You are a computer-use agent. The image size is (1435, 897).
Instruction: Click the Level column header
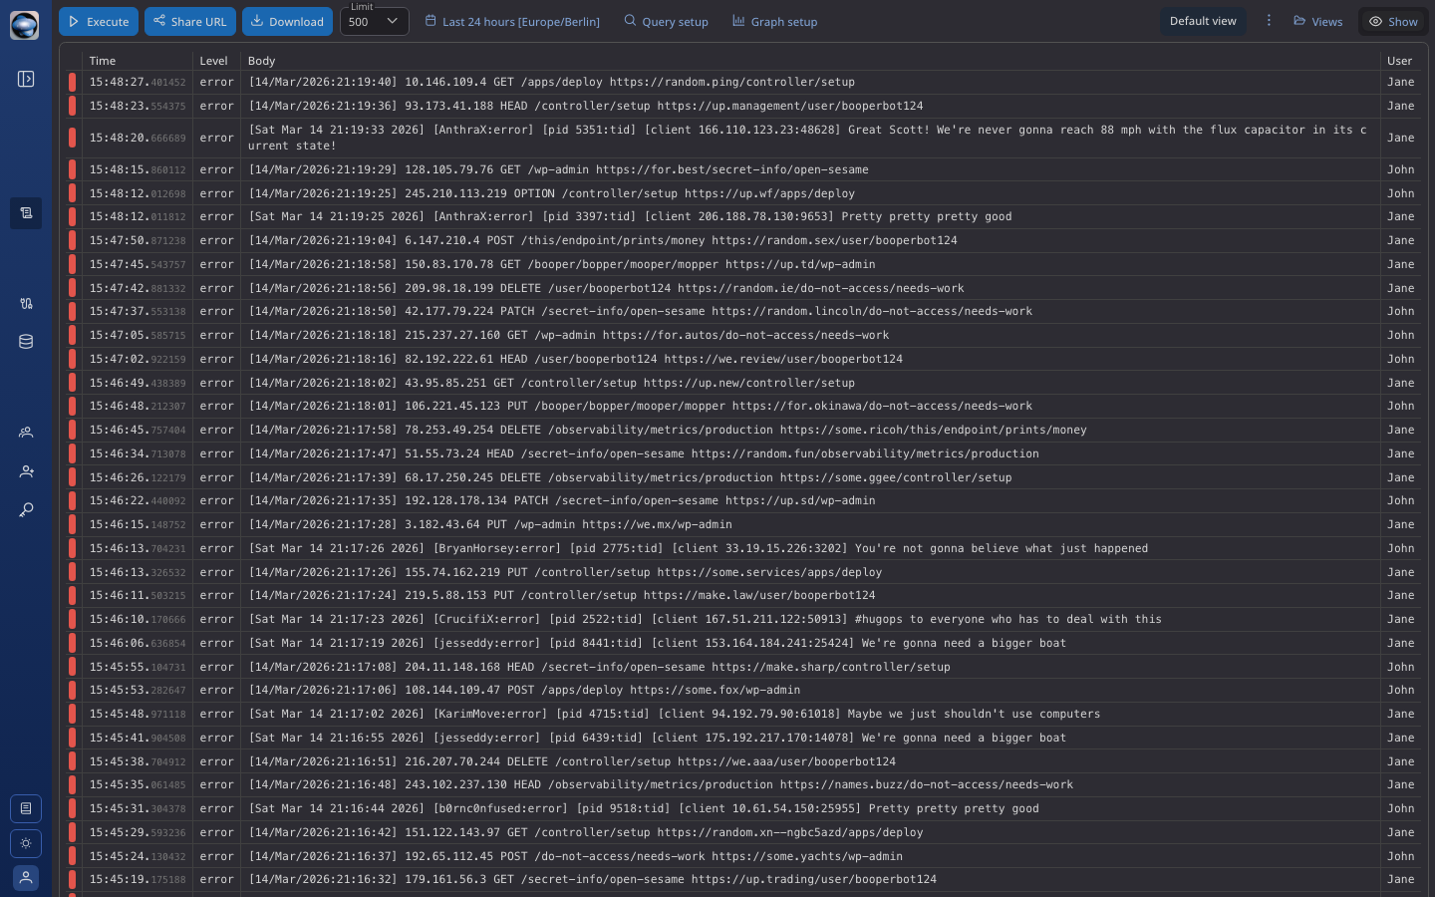click(213, 61)
